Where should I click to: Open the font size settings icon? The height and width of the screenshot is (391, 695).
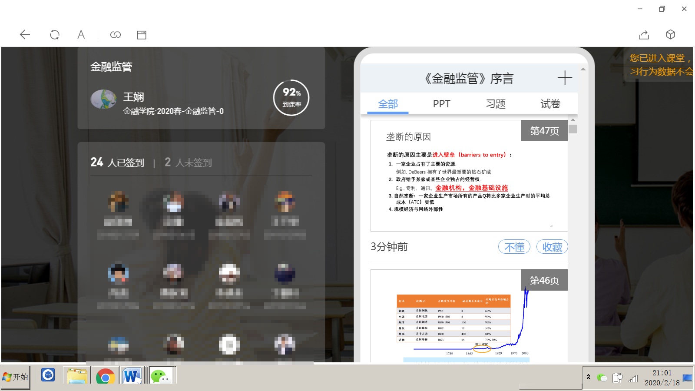pyautogui.click(x=81, y=35)
